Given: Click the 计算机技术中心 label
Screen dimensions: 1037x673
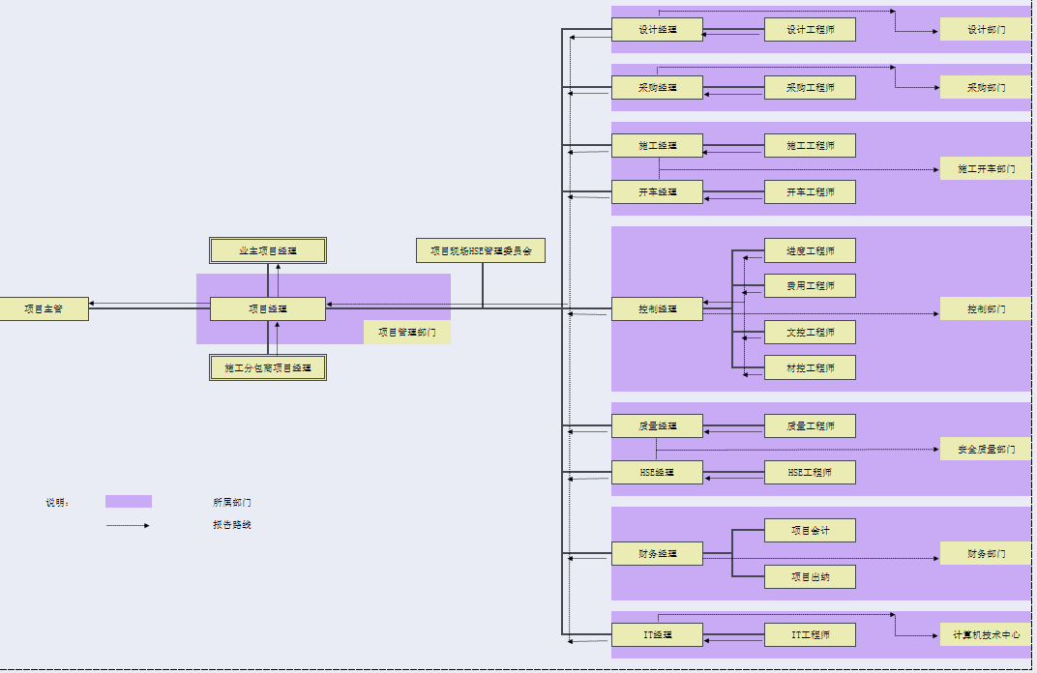Looking at the screenshot, I should pyautogui.click(x=985, y=635).
